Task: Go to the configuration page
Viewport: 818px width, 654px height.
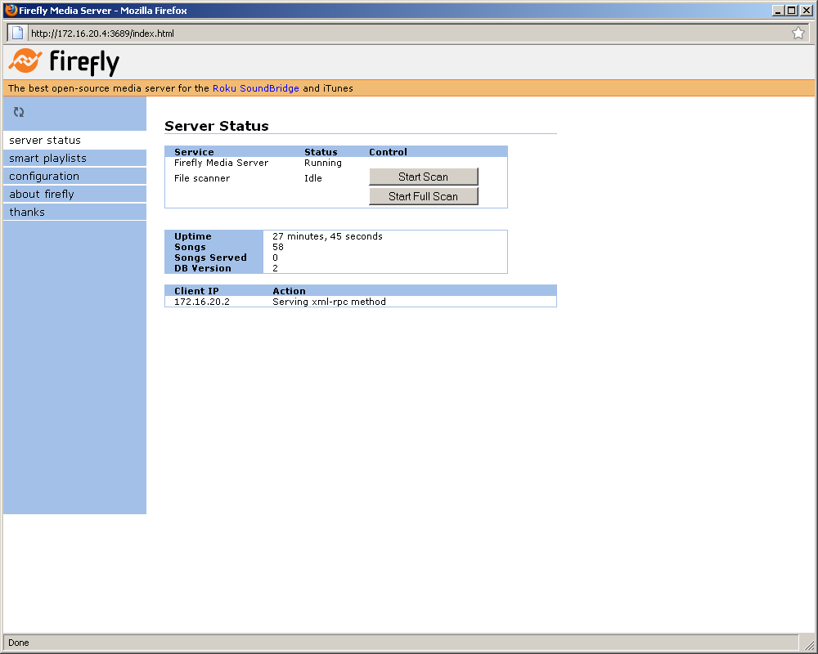Action: [x=74, y=176]
